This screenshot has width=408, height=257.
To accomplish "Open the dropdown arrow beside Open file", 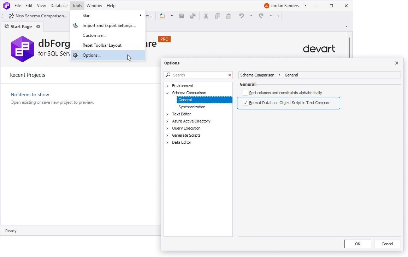I will pos(172,16).
